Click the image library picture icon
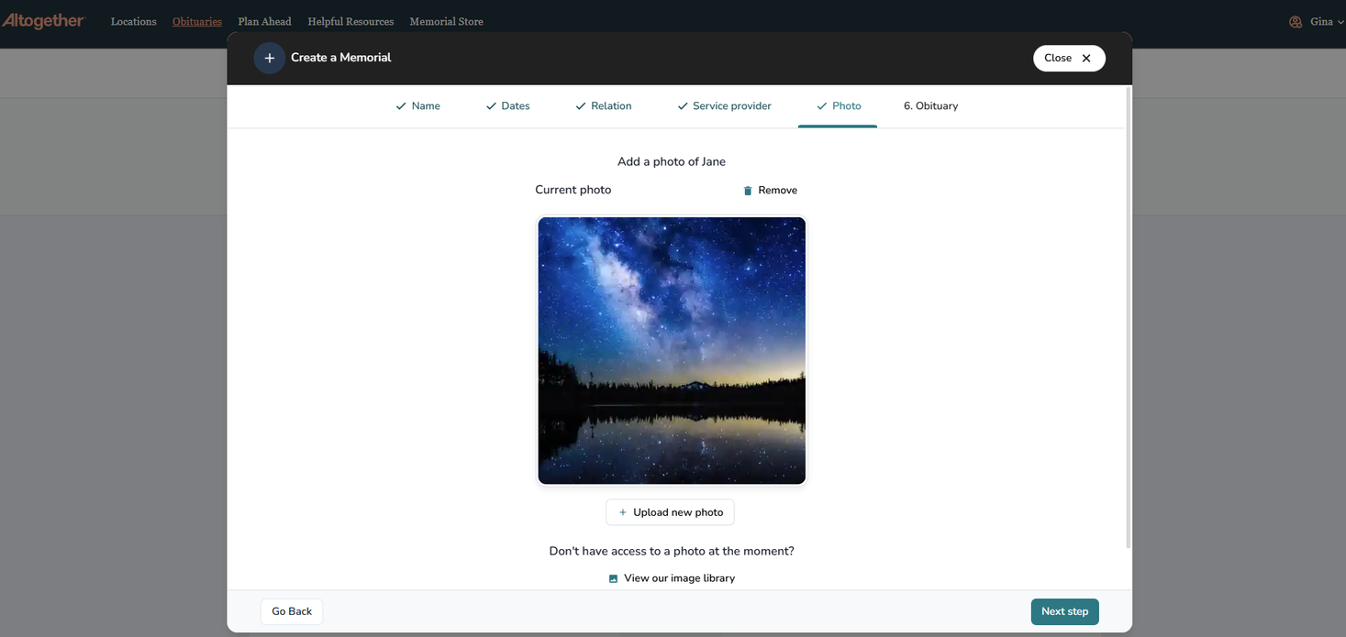 [x=614, y=578]
